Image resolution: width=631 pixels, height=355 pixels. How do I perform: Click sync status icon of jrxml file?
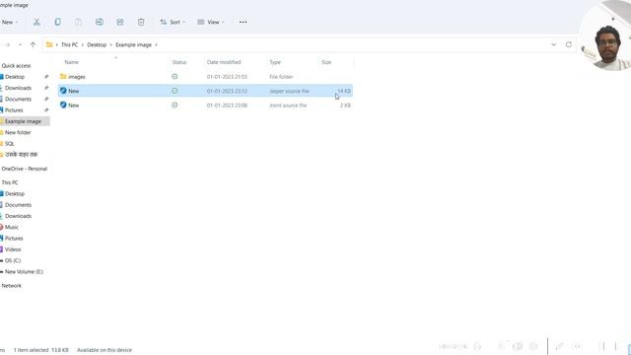(x=175, y=106)
